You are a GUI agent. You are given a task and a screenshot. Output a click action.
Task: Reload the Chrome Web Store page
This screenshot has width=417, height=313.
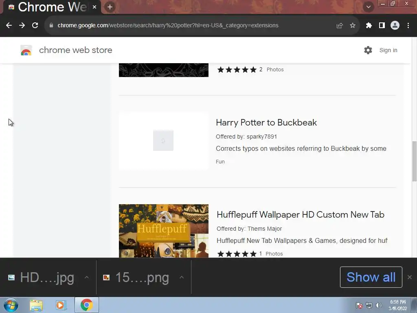[x=35, y=25]
